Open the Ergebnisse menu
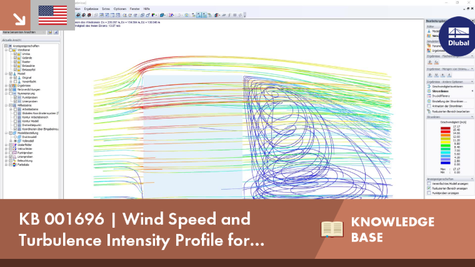This screenshot has width=475, height=267. click(91, 9)
